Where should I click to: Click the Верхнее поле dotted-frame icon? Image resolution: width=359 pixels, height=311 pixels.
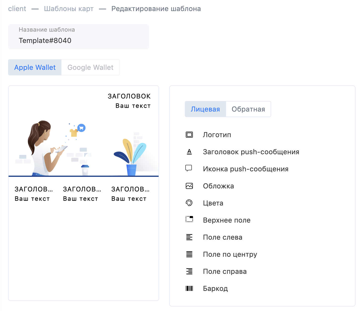pos(189,219)
